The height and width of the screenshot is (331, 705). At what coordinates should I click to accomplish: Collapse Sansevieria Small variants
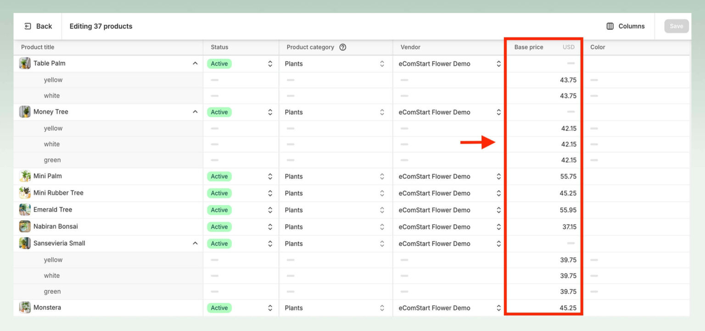tap(195, 243)
